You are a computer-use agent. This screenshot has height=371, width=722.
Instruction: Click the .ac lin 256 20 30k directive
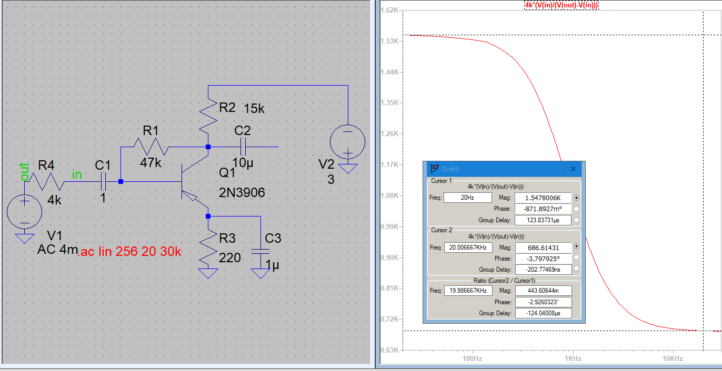[x=131, y=252]
